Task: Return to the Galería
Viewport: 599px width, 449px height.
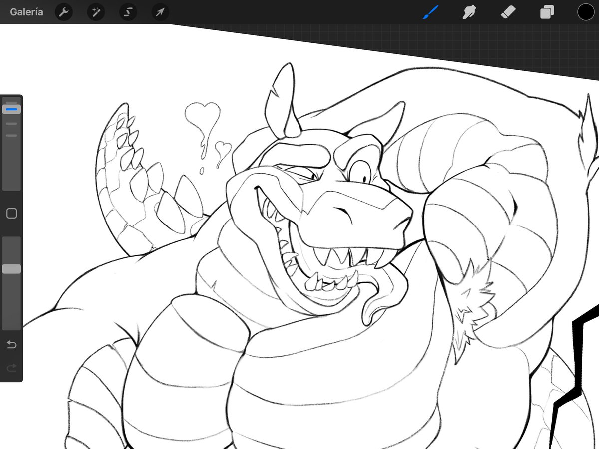Action: pyautogui.click(x=26, y=12)
